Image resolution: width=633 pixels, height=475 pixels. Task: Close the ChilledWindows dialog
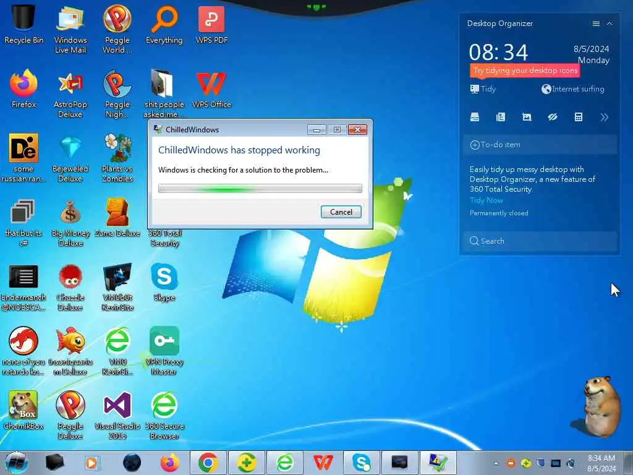coord(357,130)
